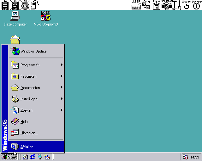Click the Programma's folder icon
The width and height of the screenshot is (202, 161).
pos(15,65)
